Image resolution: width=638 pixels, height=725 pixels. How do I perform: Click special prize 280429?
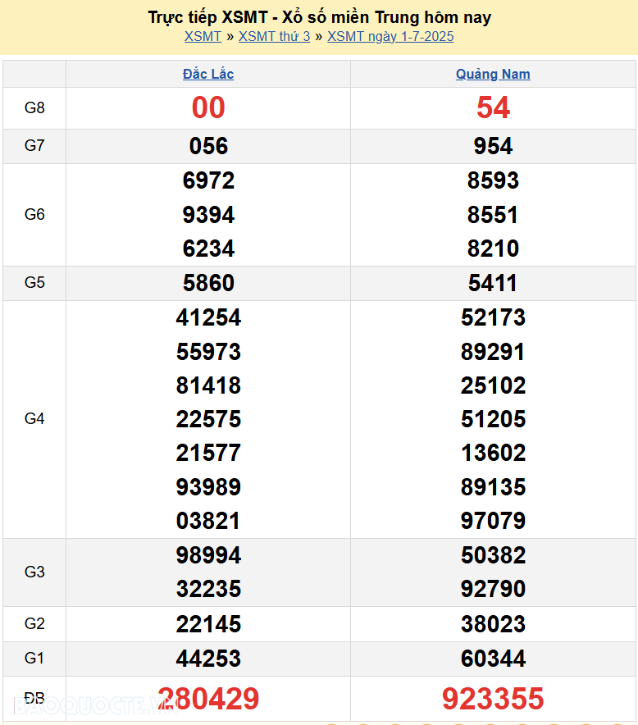[x=208, y=699]
